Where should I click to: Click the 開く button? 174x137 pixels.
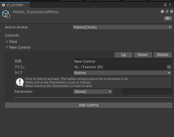pyautogui.click(x=168, y=18)
